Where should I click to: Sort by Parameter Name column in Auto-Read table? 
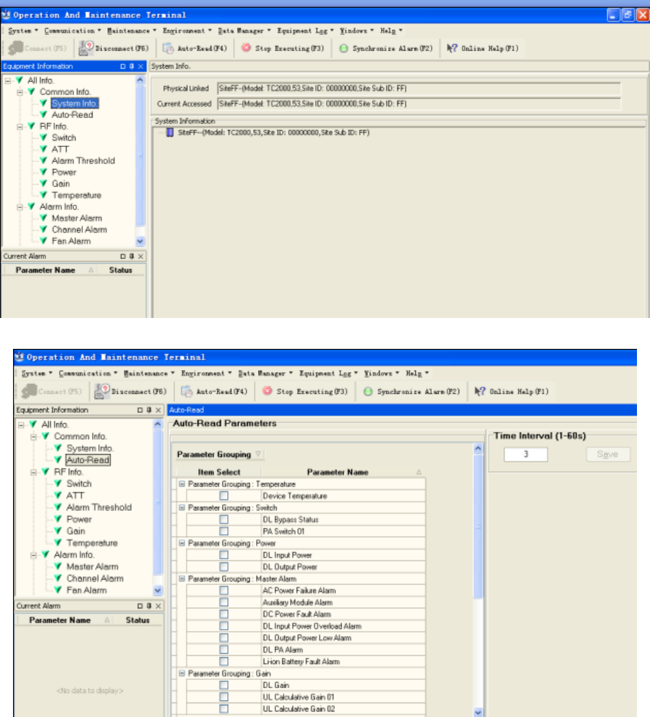pyautogui.click(x=344, y=472)
